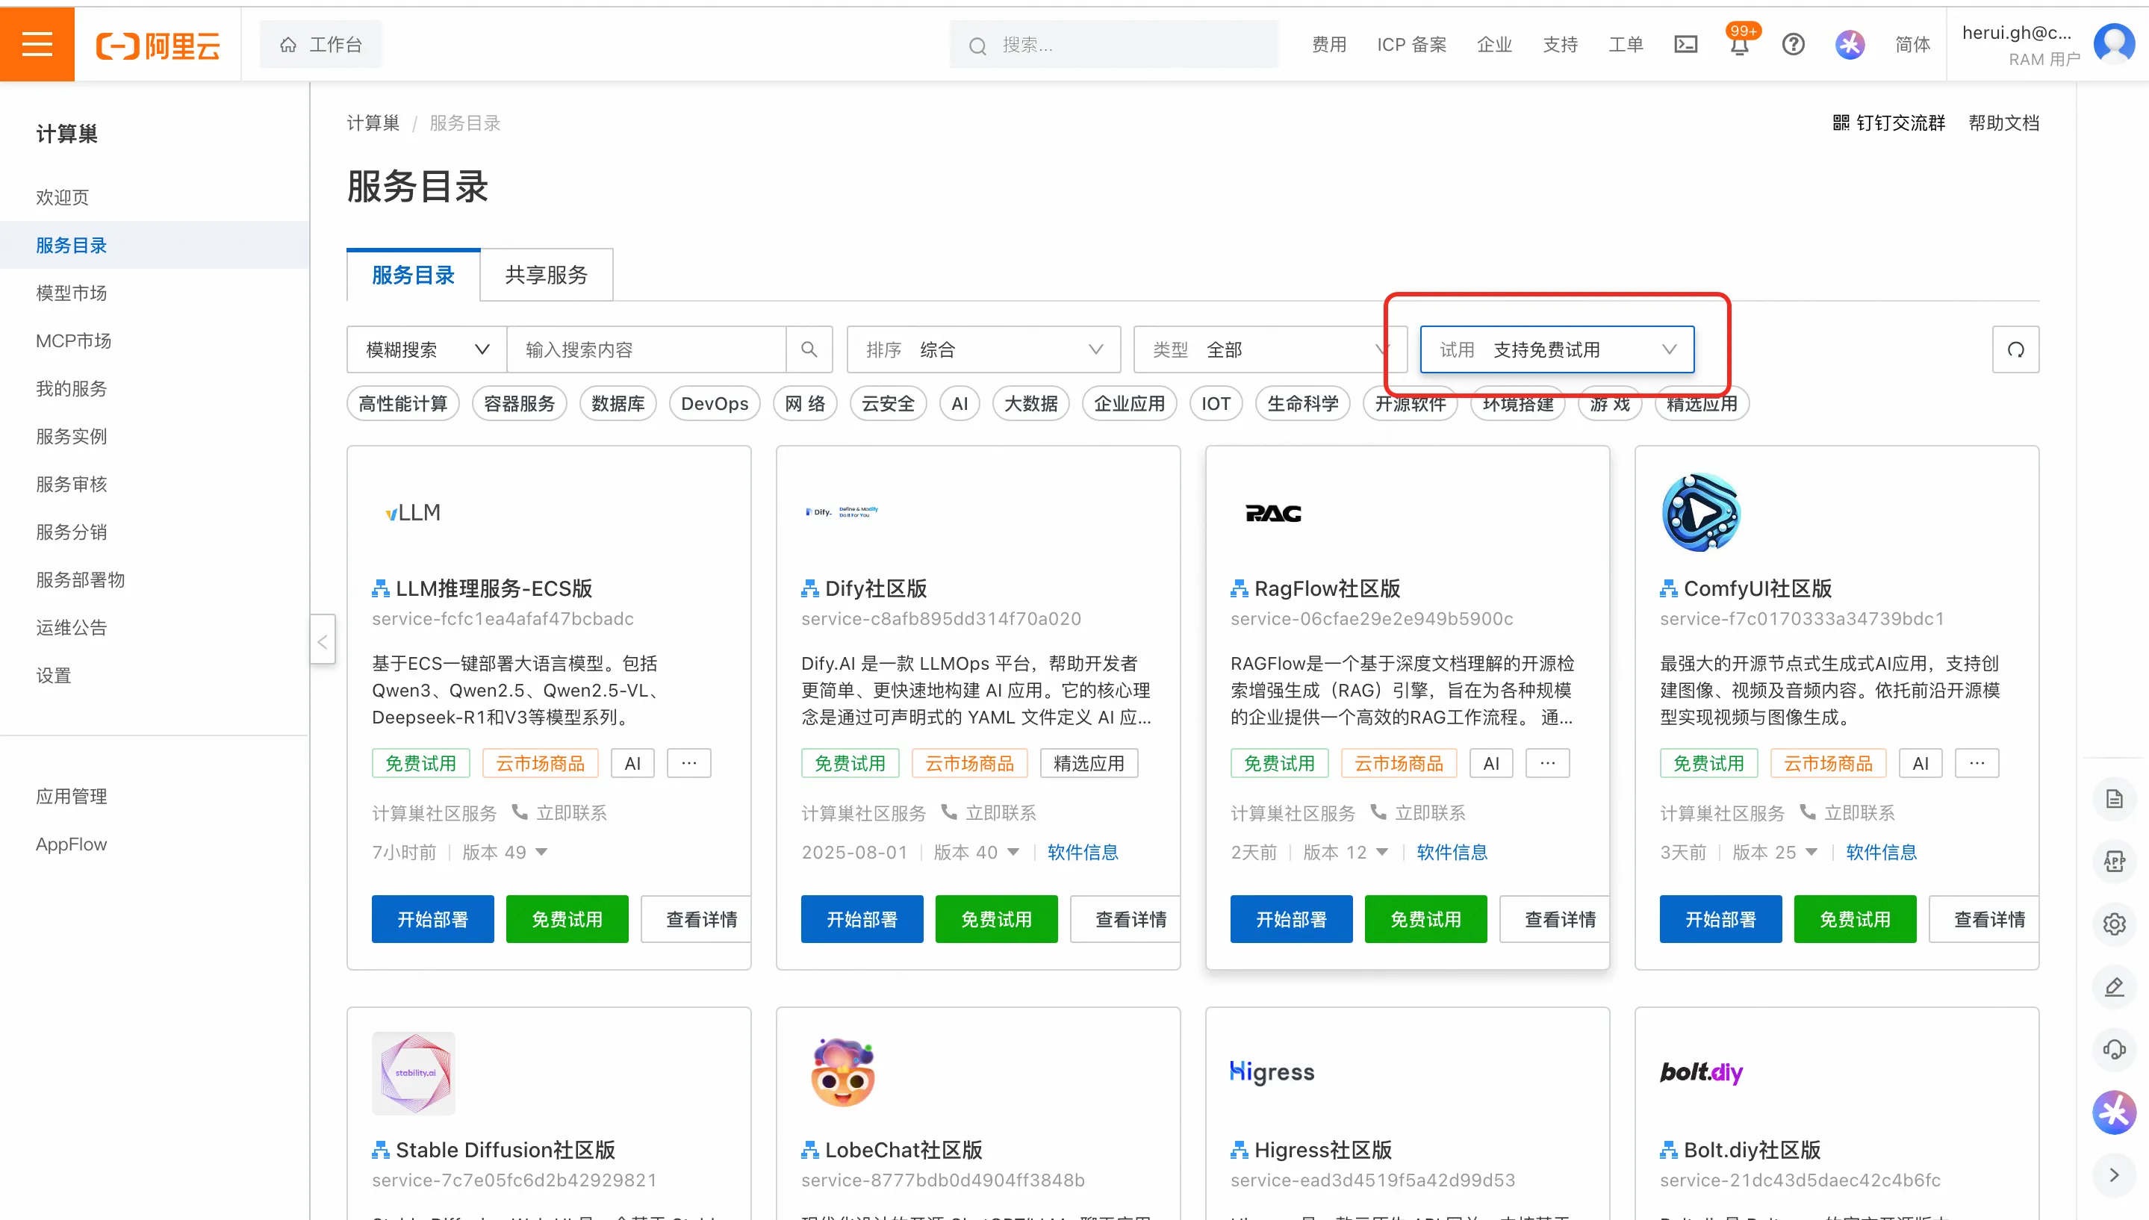The width and height of the screenshot is (2149, 1220).
Task: Open the hamburger navigation menu icon
Action: pos(37,43)
